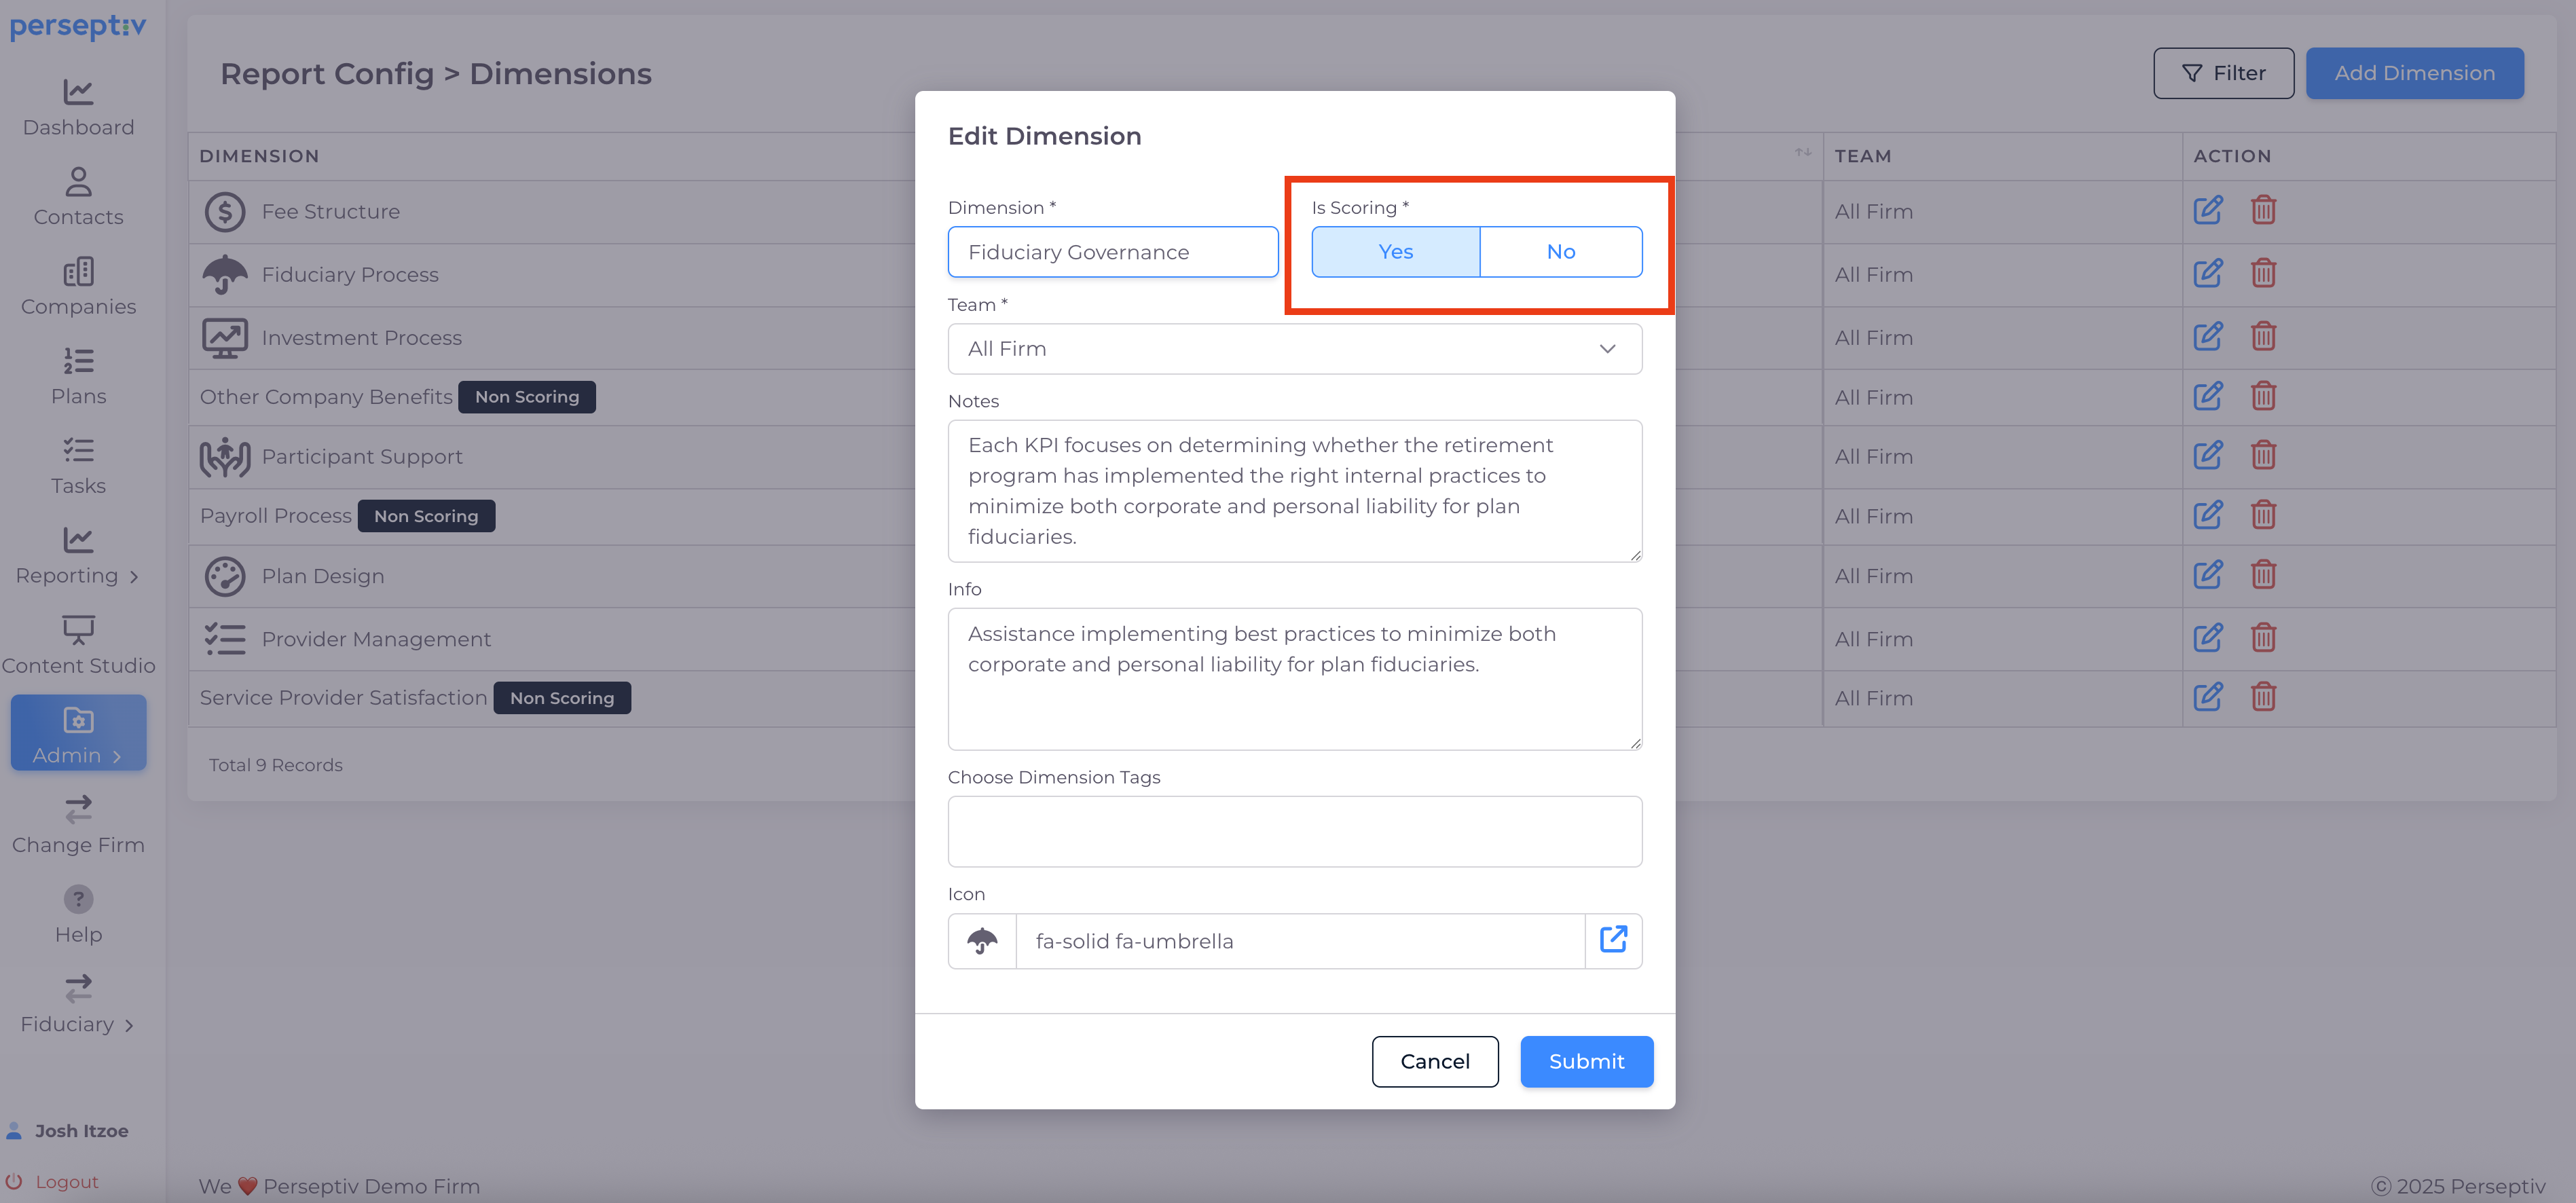Click the Submit button
This screenshot has height=1203, width=2576.
click(x=1586, y=1061)
